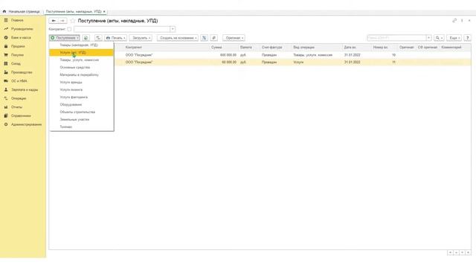The width and height of the screenshot is (476, 268).
Task: Jump to list end with bottom arrow
Action: [x=468, y=252]
